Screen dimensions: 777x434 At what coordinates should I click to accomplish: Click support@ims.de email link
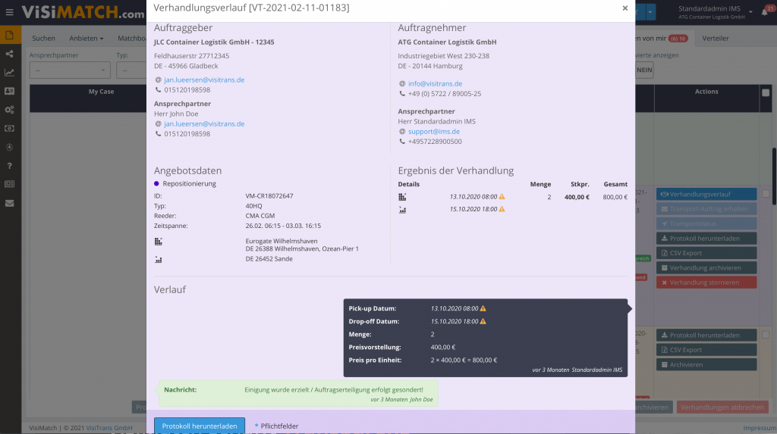pyautogui.click(x=433, y=131)
